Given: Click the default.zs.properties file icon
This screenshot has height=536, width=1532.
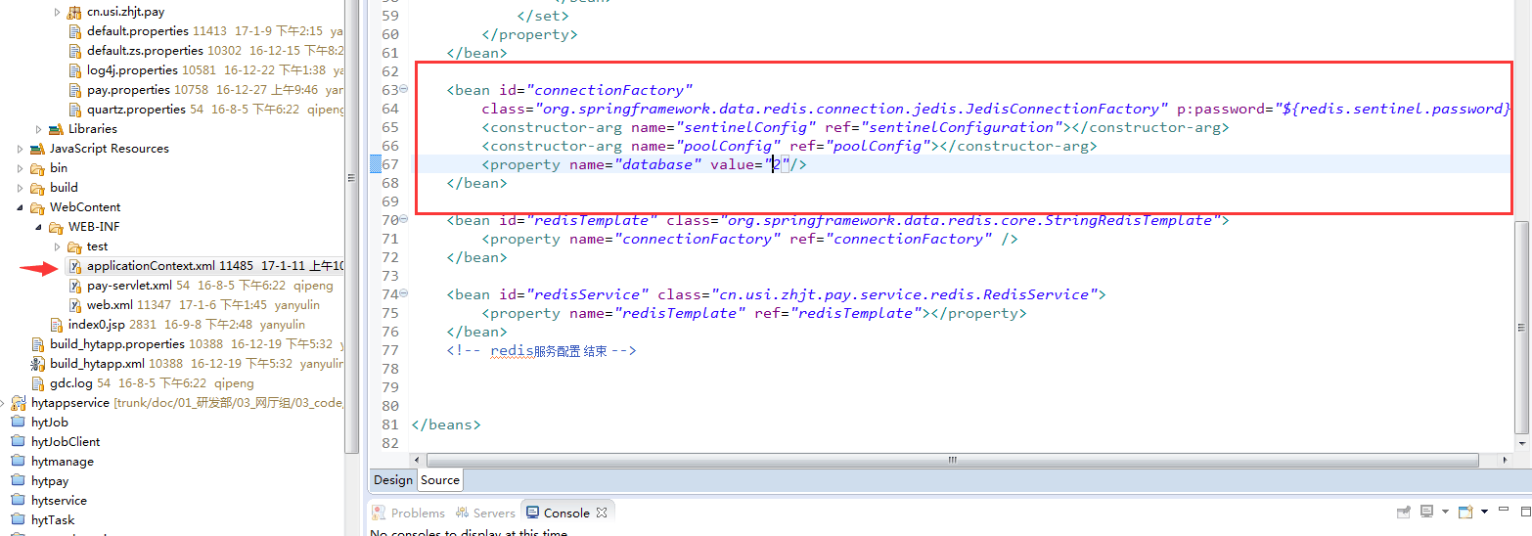Looking at the screenshot, I should (75, 51).
